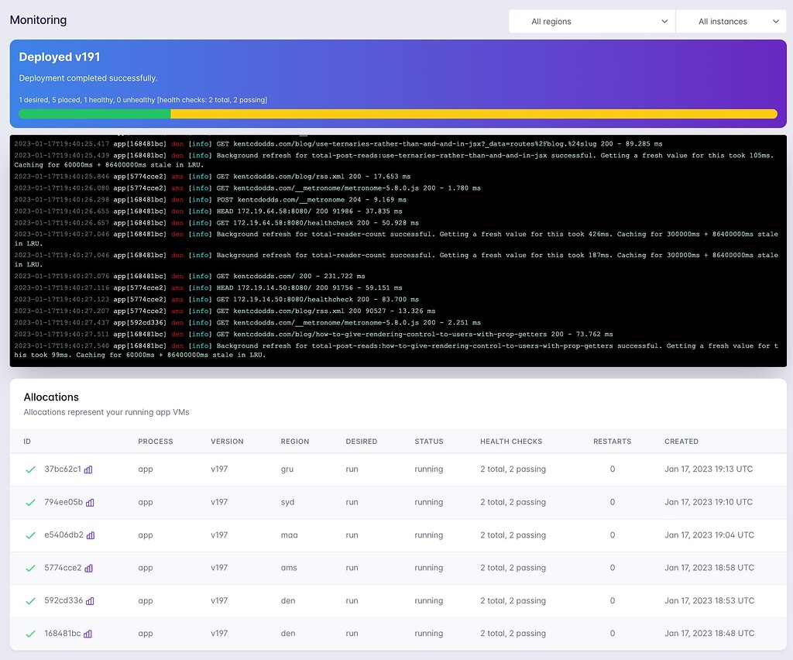Select the checkmark icon for allocation 794ee05b

(x=29, y=502)
